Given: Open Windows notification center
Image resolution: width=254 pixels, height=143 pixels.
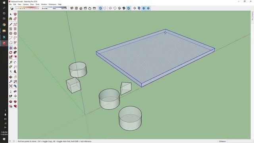Looking at the screenshot, I should (x=4, y=139).
